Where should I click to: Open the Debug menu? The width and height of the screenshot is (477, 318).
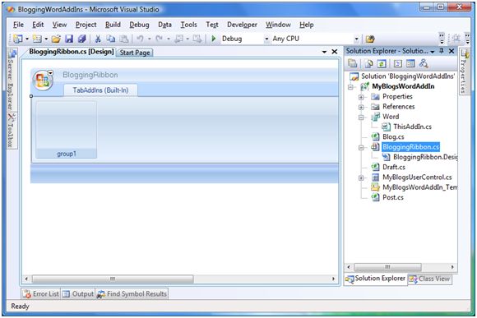click(139, 25)
